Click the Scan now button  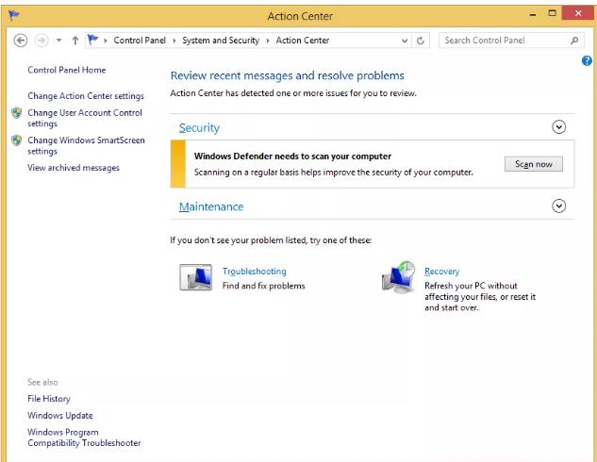(x=534, y=164)
